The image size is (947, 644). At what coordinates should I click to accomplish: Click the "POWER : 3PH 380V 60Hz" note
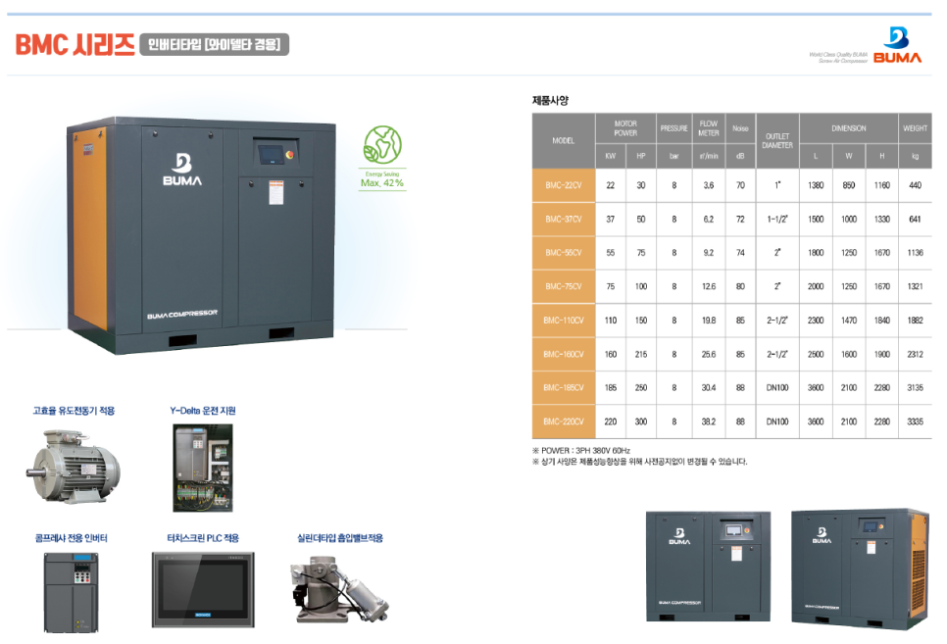[x=581, y=451]
